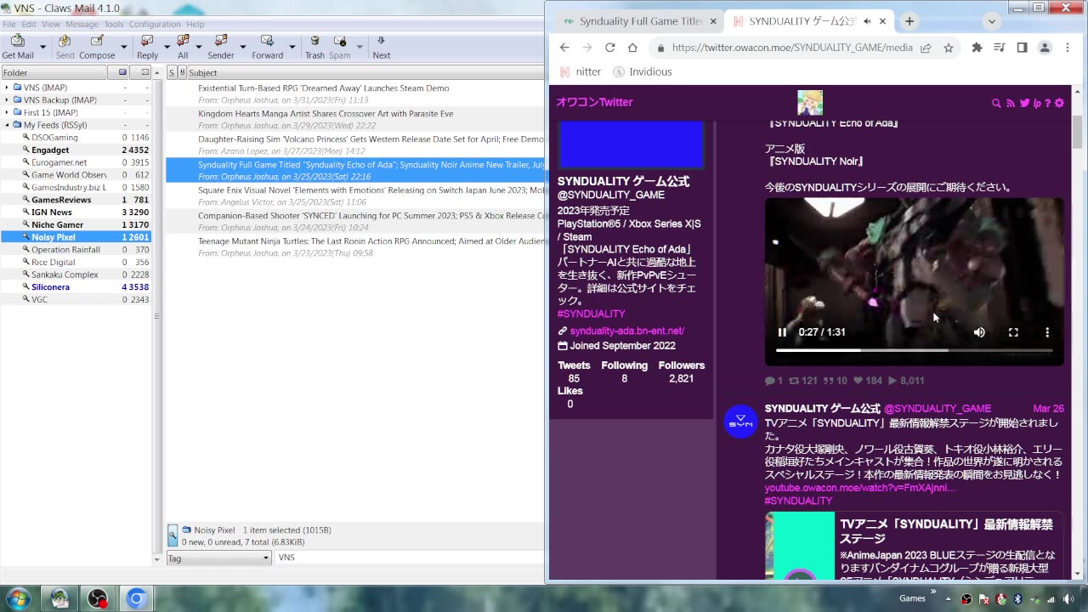The width and height of the screenshot is (1088, 612).
Task: Click the attachment column header icon
Action: pos(181,72)
